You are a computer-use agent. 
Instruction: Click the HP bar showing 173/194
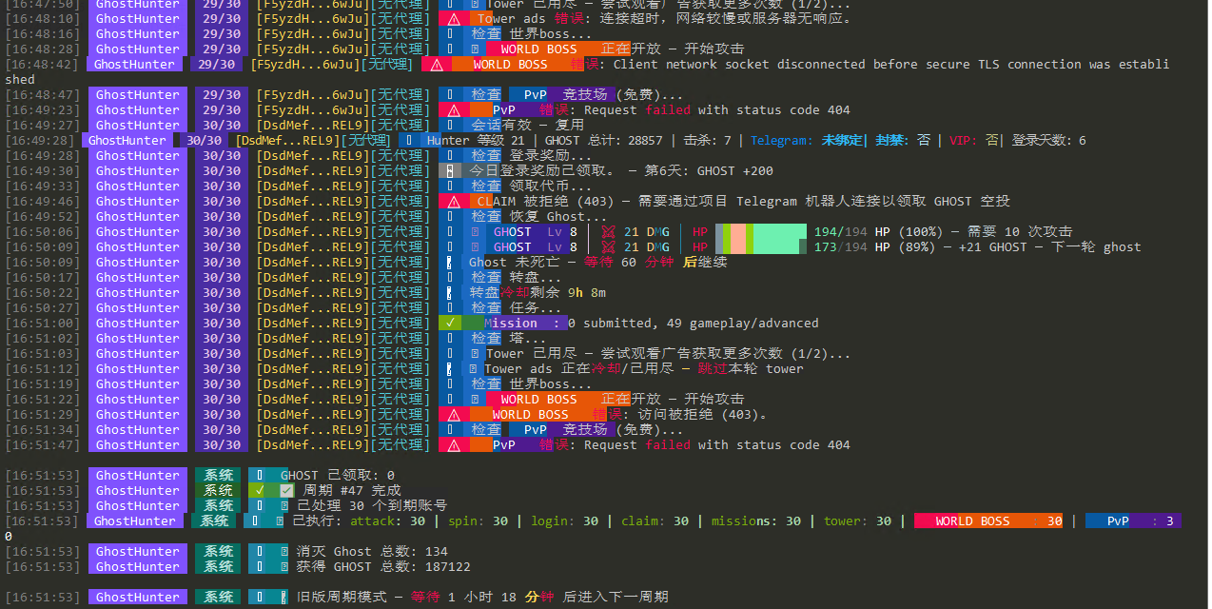coord(761,247)
